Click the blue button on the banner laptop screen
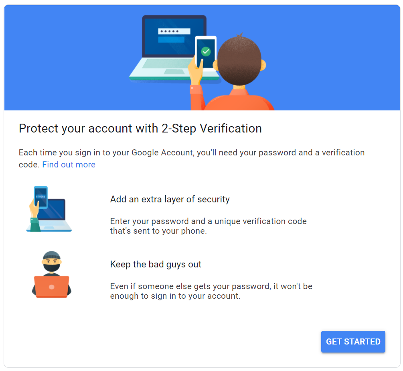Screen dimensions: 403x371 [x=171, y=40]
